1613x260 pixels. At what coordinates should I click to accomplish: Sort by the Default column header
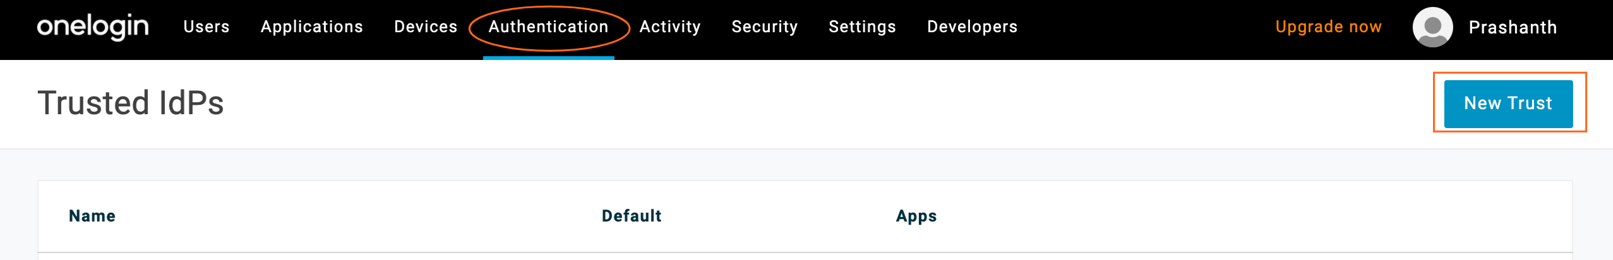tap(632, 216)
